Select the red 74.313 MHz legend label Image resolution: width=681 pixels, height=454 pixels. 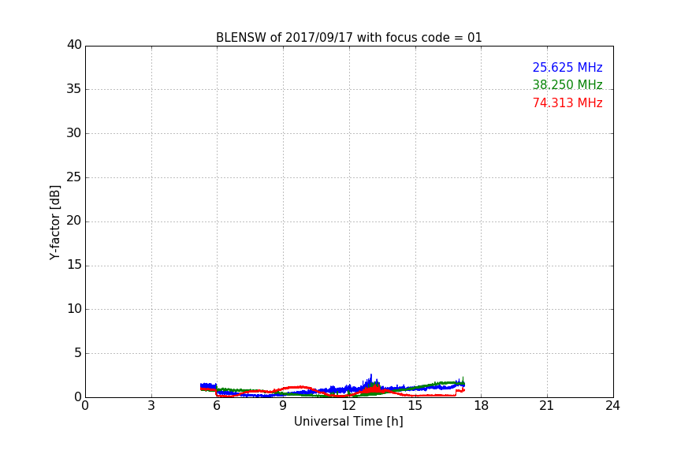(x=567, y=103)
